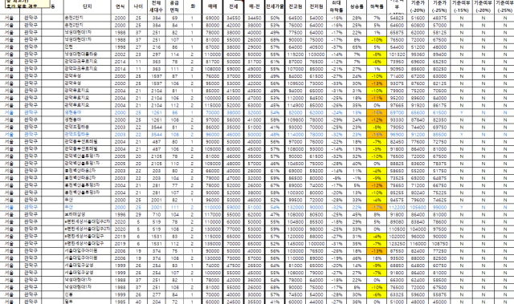Select the cell showing 93075

tap(397, 83)
